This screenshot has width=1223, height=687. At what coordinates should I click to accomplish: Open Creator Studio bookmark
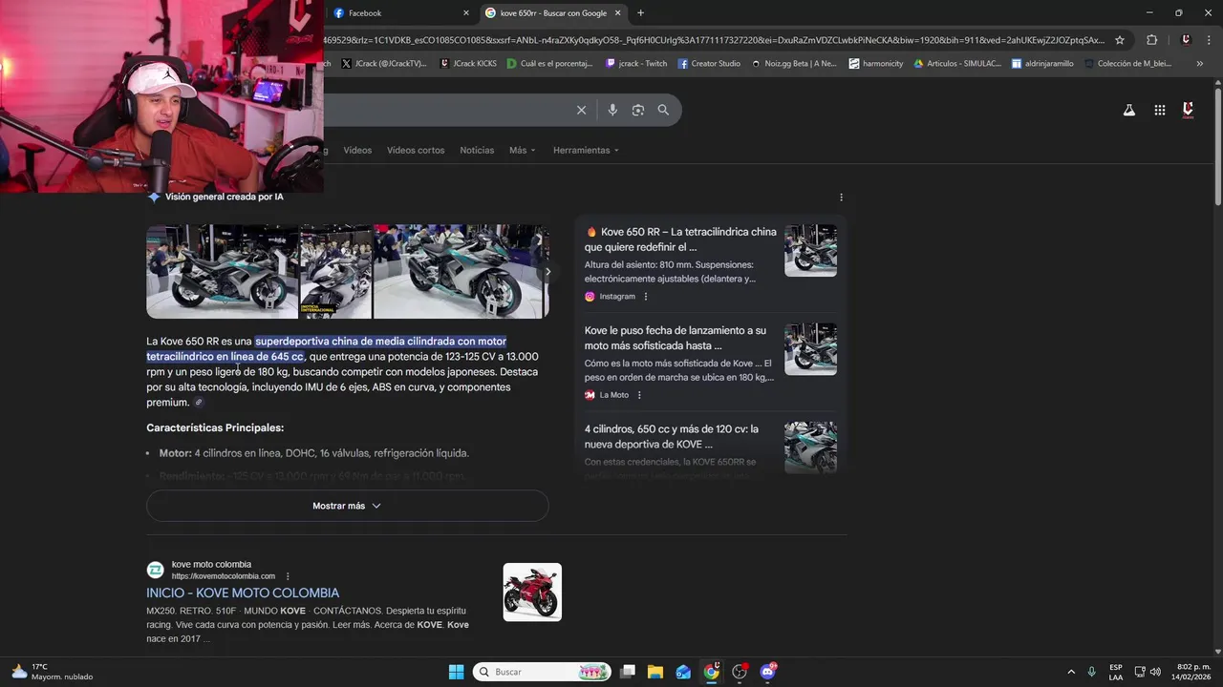(x=709, y=64)
